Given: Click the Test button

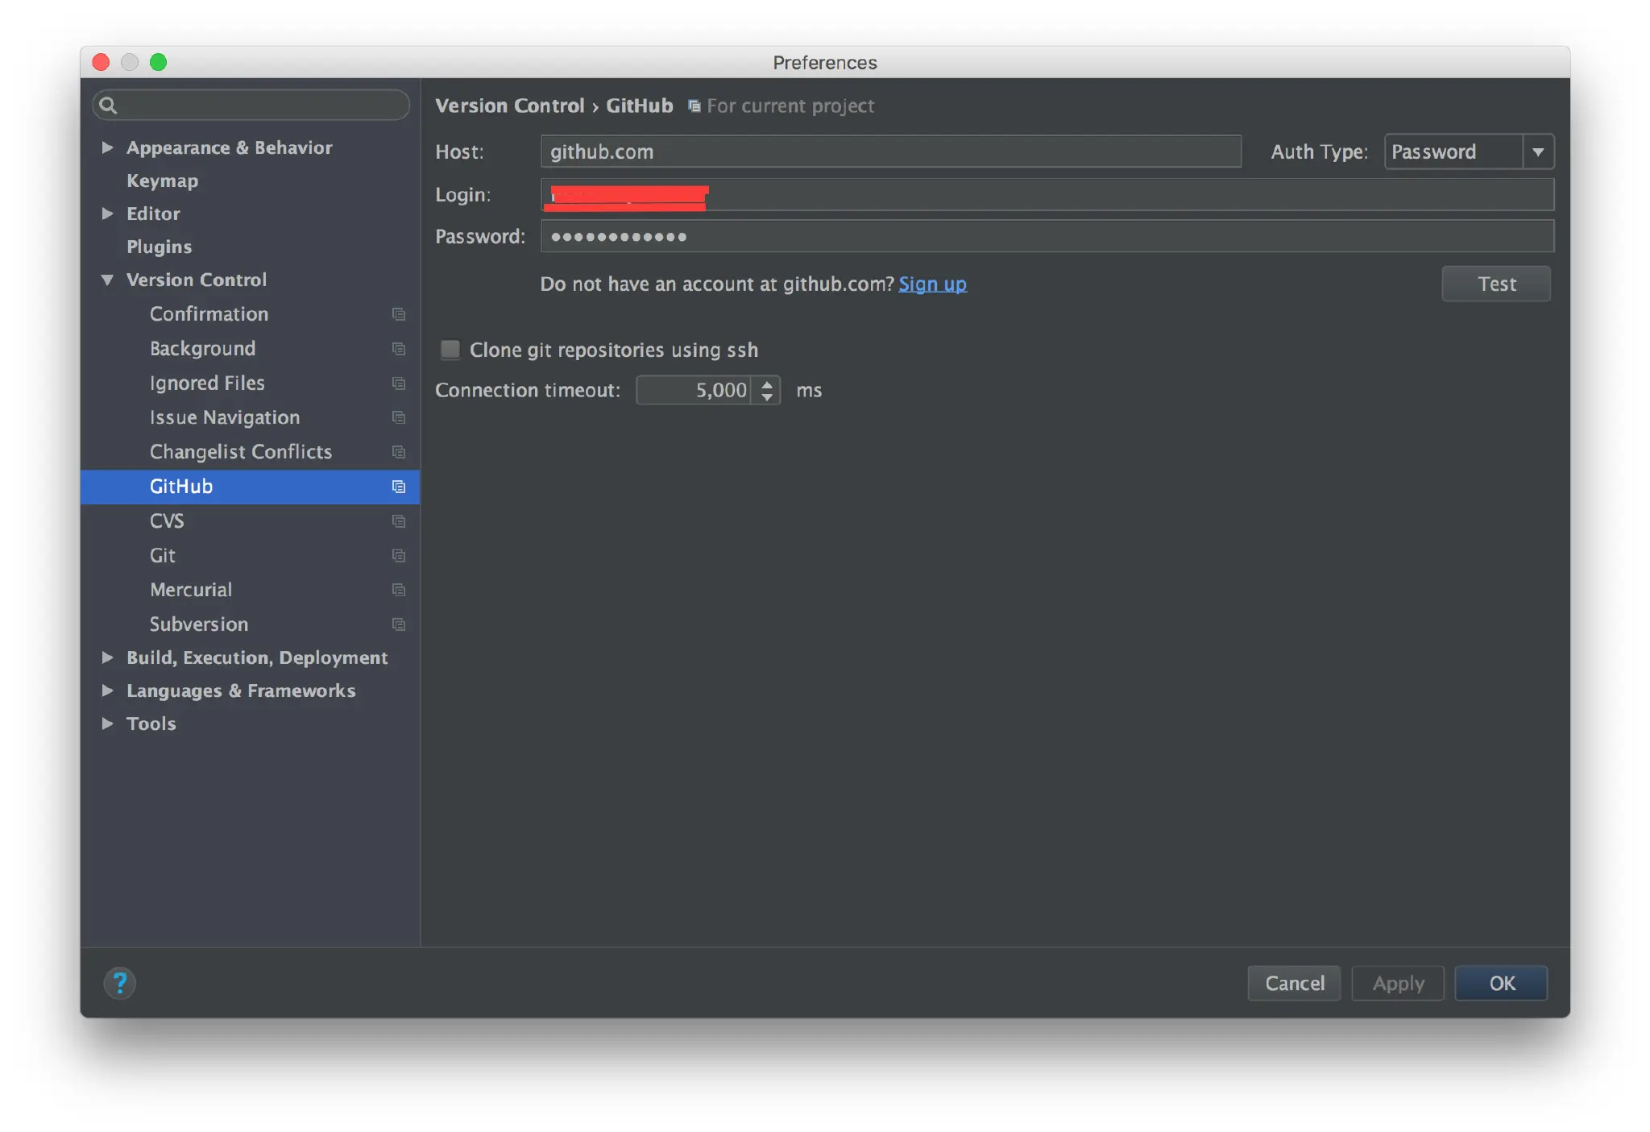Looking at the screenshot, I should pyautogui.click(x=1496, y=284).
